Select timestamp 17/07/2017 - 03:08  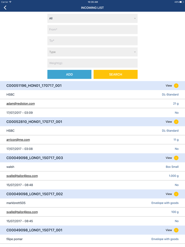[20, 149]
